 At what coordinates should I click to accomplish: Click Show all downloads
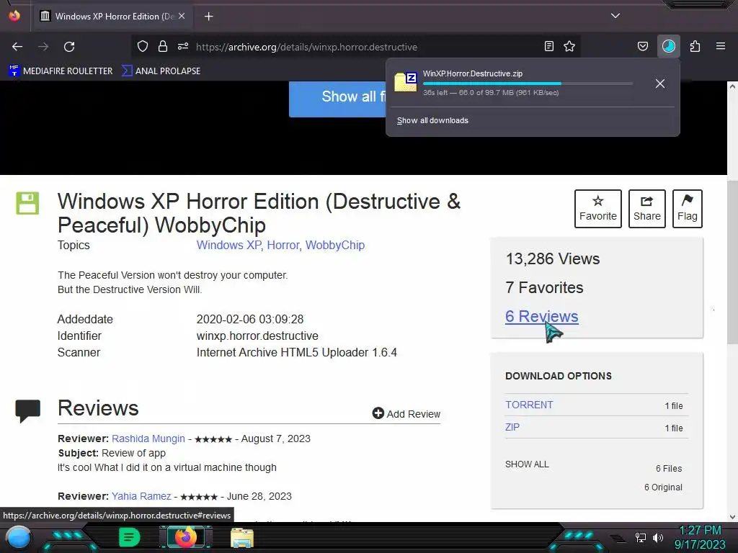point(432,120)
